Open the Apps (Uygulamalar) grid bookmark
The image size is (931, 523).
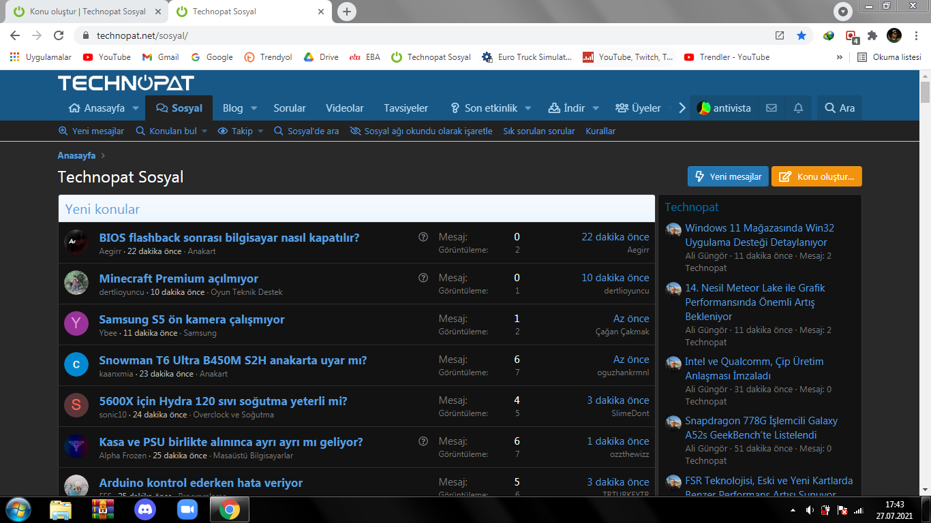[41, 57]
